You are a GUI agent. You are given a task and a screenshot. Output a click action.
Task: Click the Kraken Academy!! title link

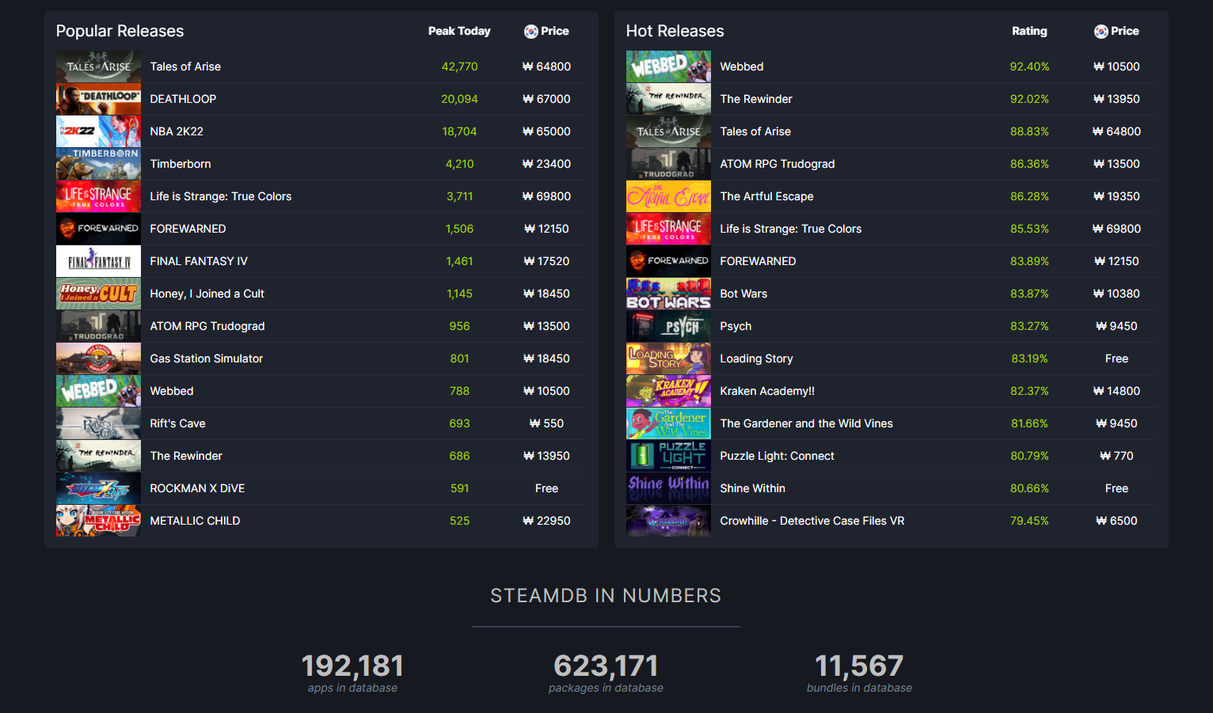(767, 391)
